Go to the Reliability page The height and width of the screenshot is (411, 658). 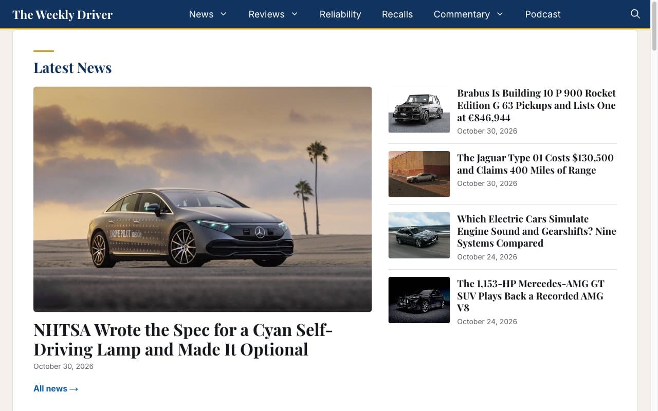(x=340, y=14)
